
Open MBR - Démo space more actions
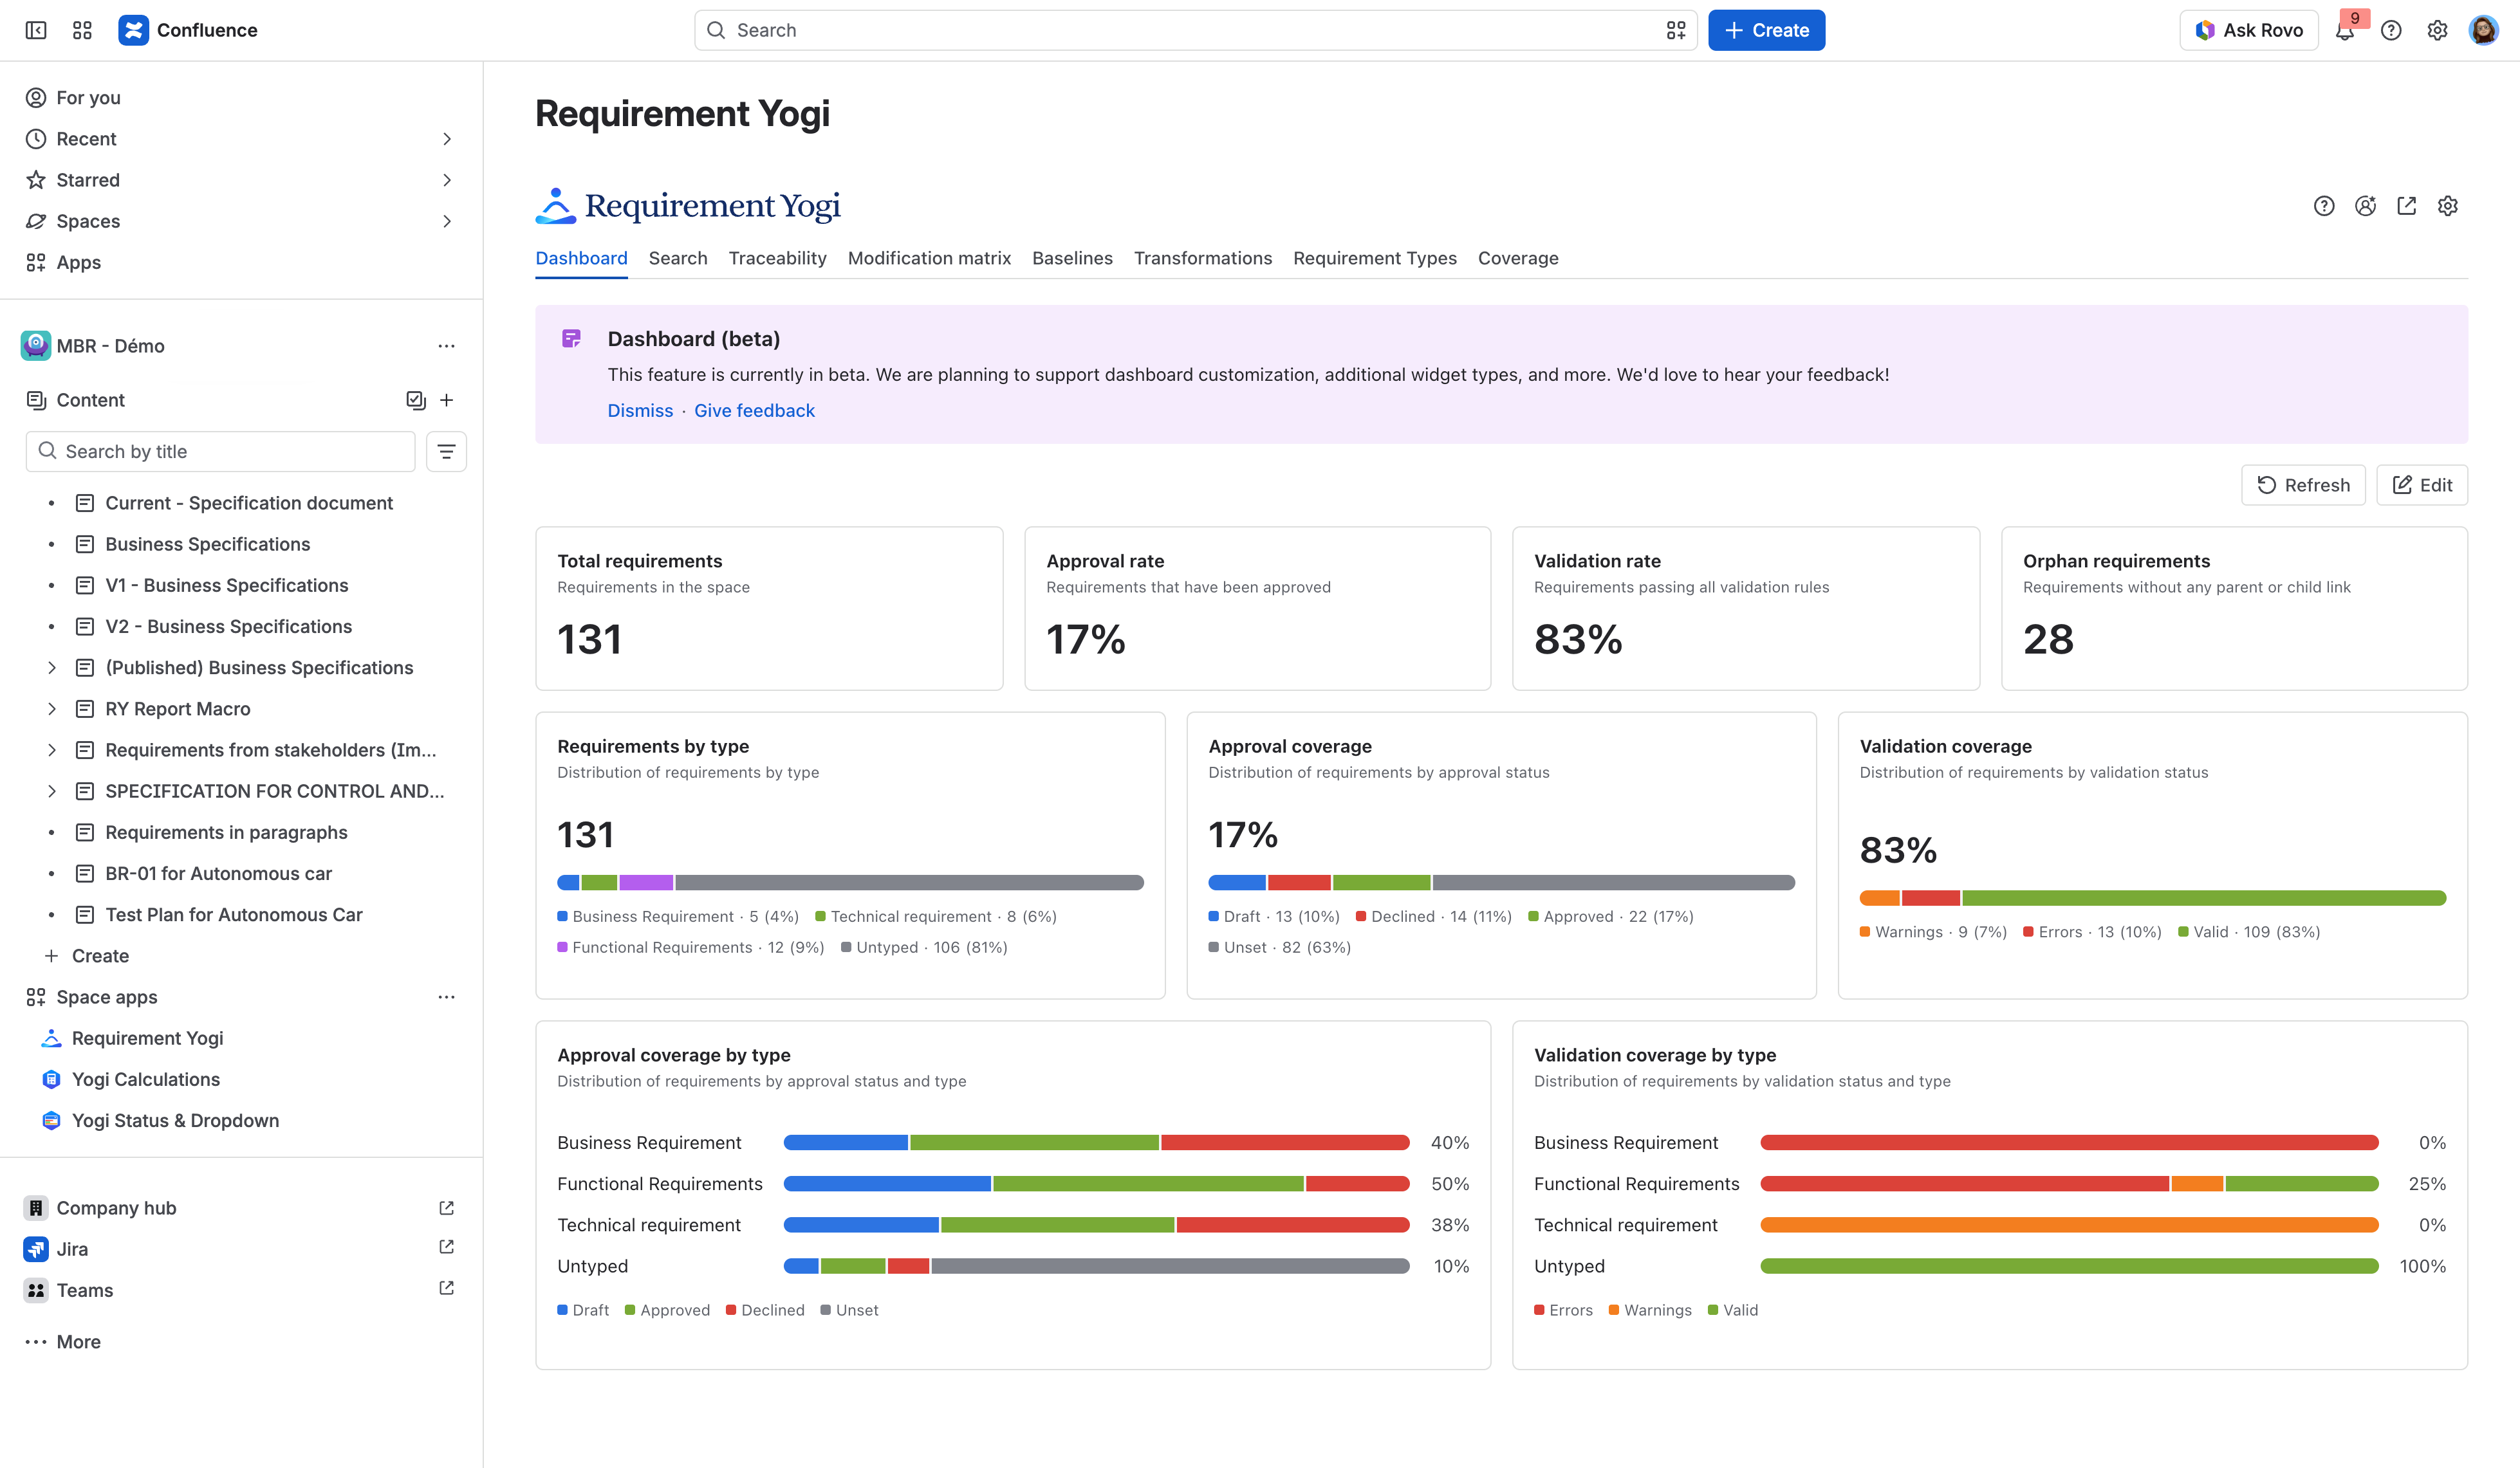point(446,346)
